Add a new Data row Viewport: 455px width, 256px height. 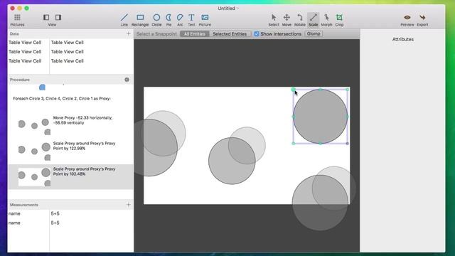click(128, 33)
